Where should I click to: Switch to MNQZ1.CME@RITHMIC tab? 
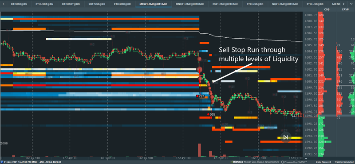[190, 4]
